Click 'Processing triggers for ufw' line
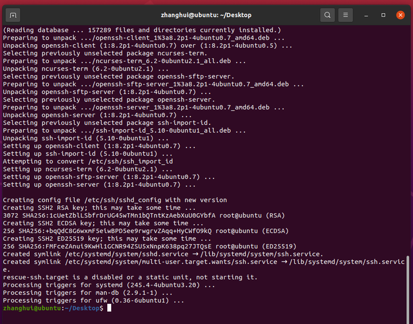Screen dimensions: 413x324 click(93, 300)
